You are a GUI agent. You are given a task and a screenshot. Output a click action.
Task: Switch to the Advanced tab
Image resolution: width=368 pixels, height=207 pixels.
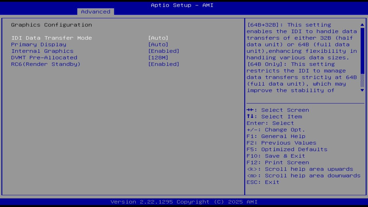[x=95, y=11]
